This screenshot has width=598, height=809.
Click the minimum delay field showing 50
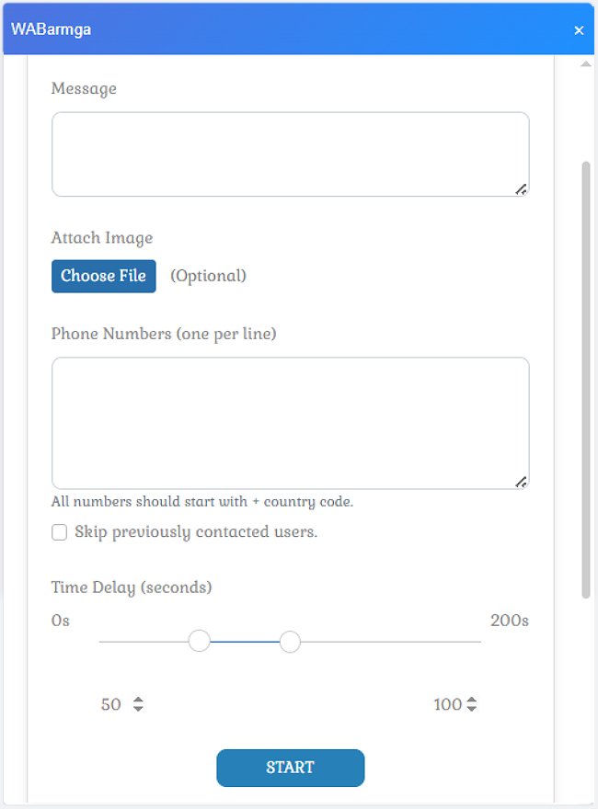111,705
